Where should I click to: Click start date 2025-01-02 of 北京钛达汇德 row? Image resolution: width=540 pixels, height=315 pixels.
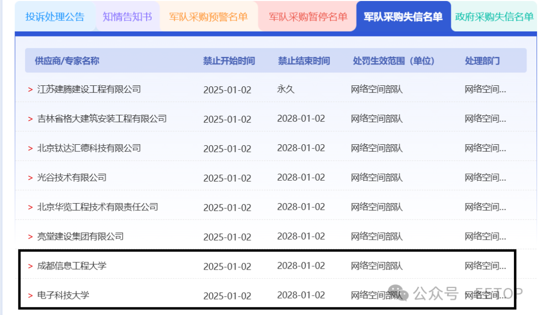point(227,149)
